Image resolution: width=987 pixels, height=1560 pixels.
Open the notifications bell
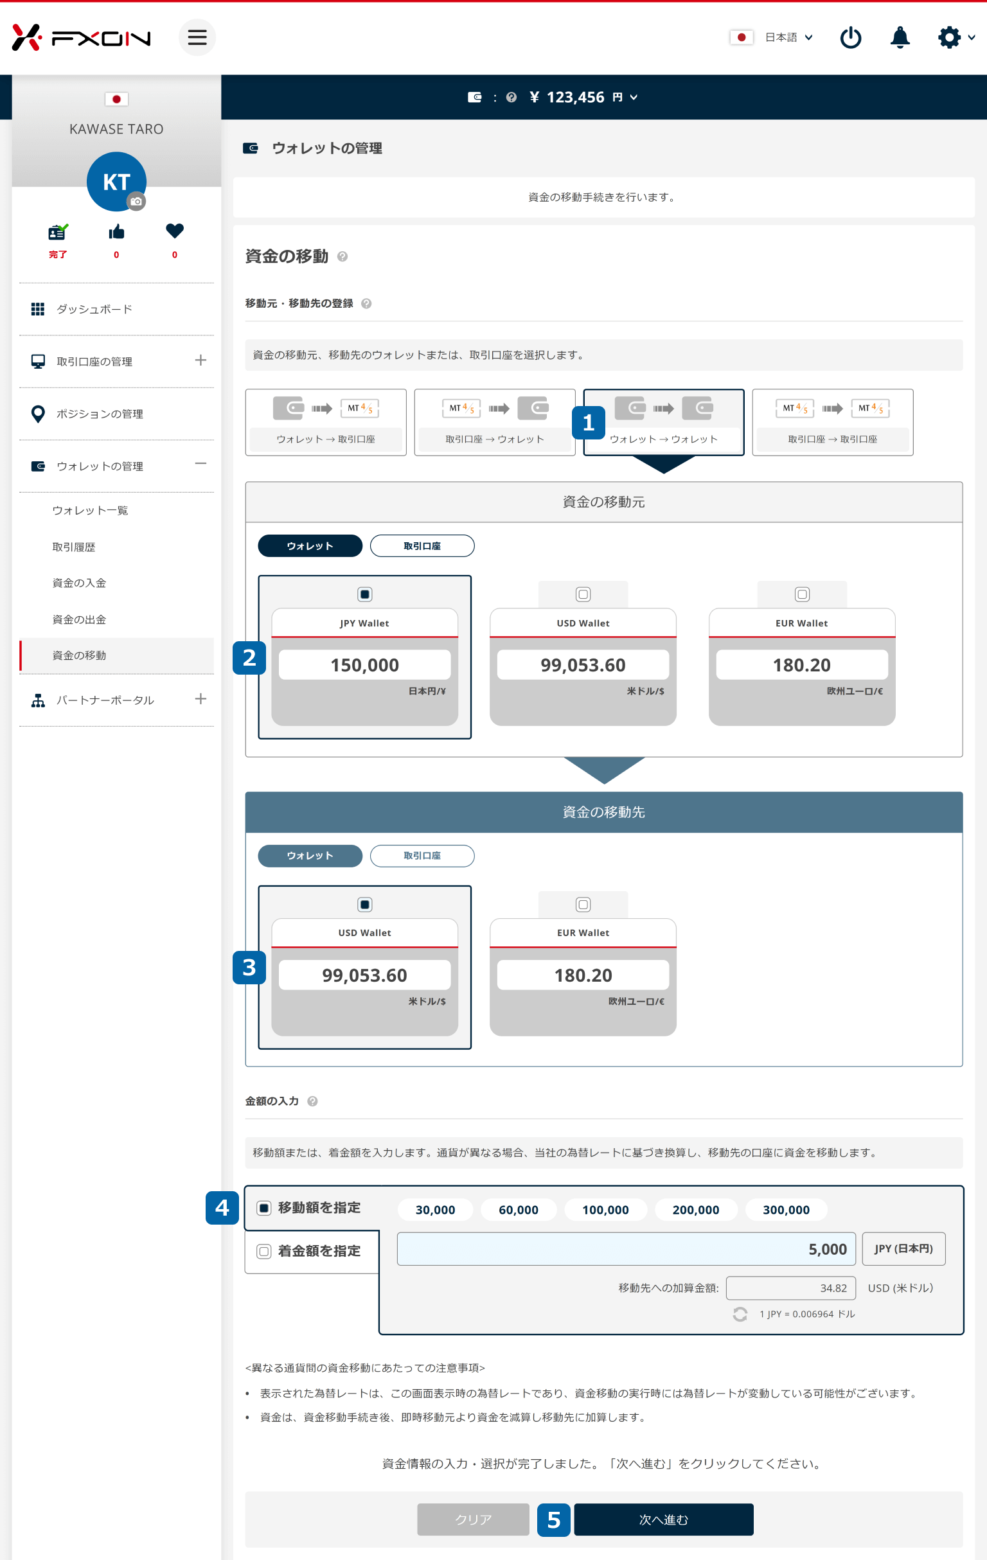pyautogui.click(x=900, y=37)
